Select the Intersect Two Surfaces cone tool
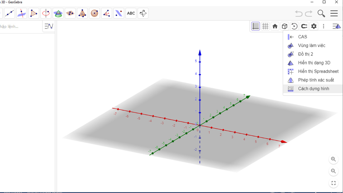Image resolution: width=343 pixels, height=193 pixels. tap(58, 13)
